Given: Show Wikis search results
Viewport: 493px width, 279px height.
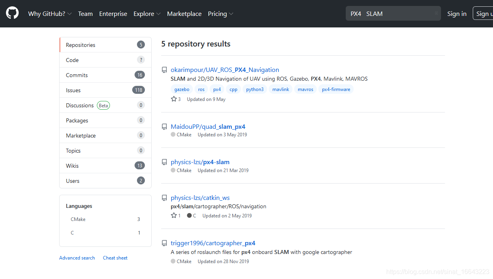Looking at the screenshot, I should (105, 166).
